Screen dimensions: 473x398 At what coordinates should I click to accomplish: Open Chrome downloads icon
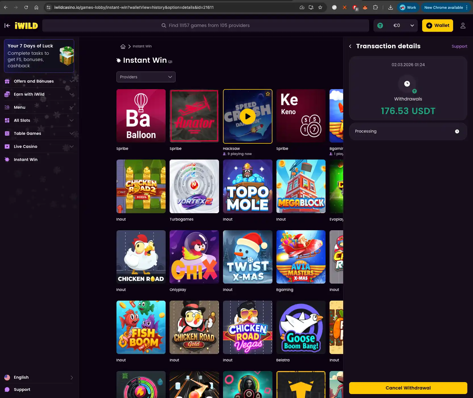tap(391, 7)
